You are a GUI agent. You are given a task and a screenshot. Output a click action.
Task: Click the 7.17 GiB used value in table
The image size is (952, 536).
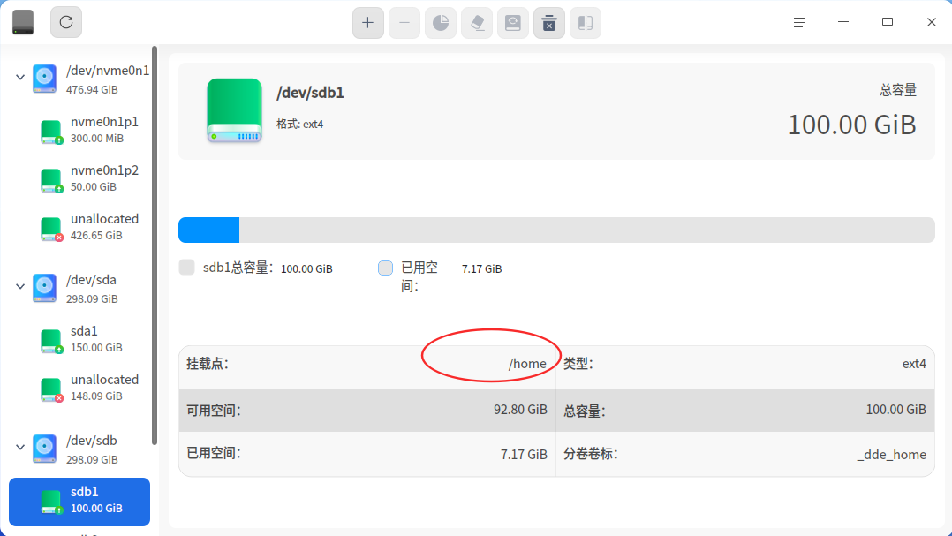pos(524,454)
